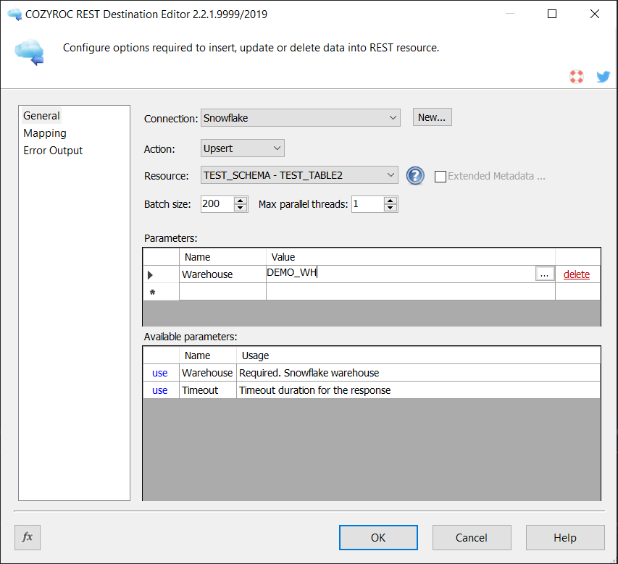Click the Batch size input field
The width and height of the screenshot is (618, 564).
click(217, 204)
